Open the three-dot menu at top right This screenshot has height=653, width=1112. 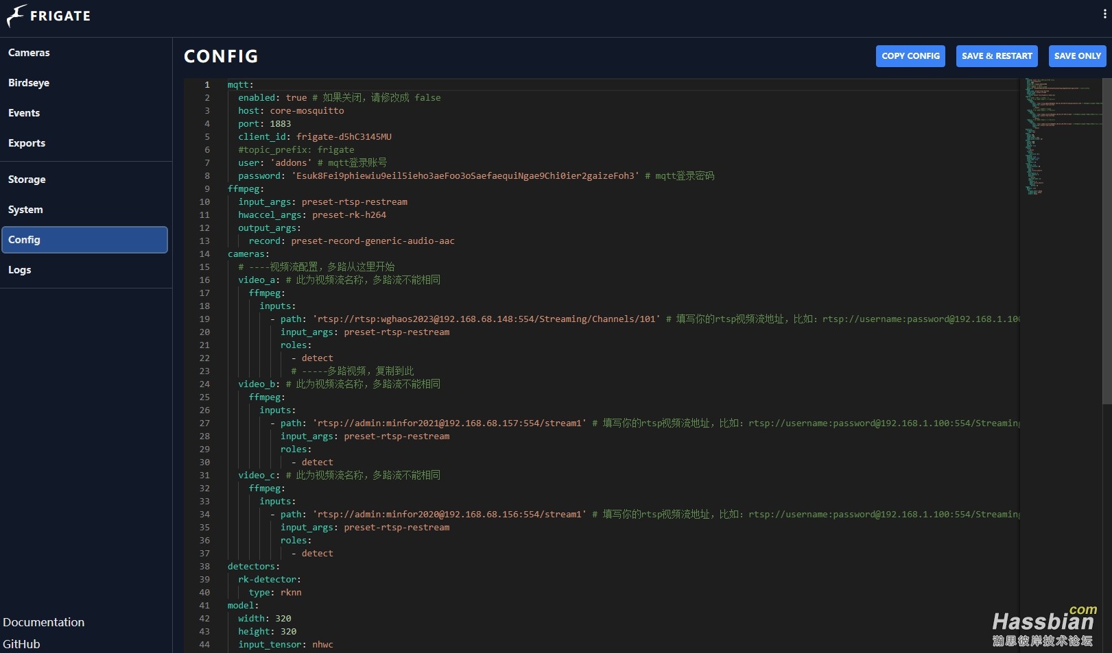(x=1104, y=14)
